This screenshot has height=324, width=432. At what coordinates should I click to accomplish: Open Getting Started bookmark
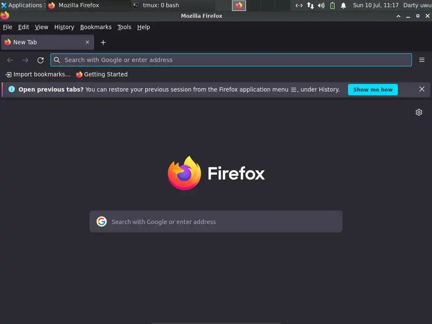[x=102, y=74]
